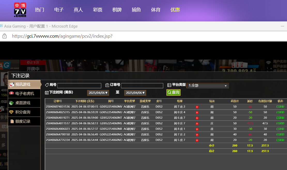The width and height of the screenshot is (287, 170).
Task: Click the calendar icon beside 下注时间
Action: click(47, 93)
